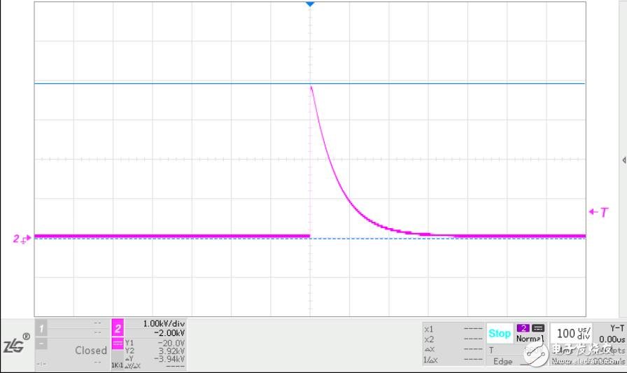
Task: Select the magenta channel 2 indicator
Action: click(x=118, y=328)
